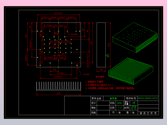Select the 更改文件号 cell
167x125 pixels.
148,113
